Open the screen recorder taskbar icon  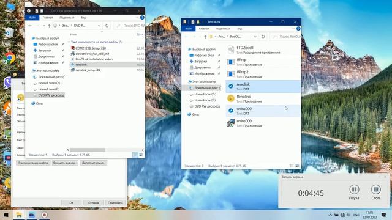[x=44, y=215]
